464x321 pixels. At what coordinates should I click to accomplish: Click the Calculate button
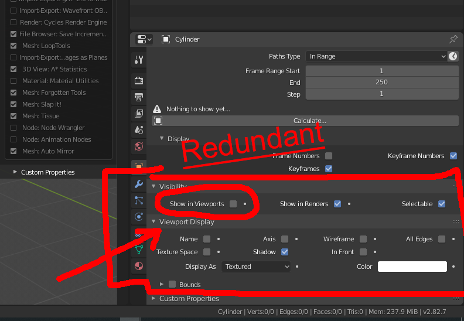pyautogui.click(x=305, y=121)
